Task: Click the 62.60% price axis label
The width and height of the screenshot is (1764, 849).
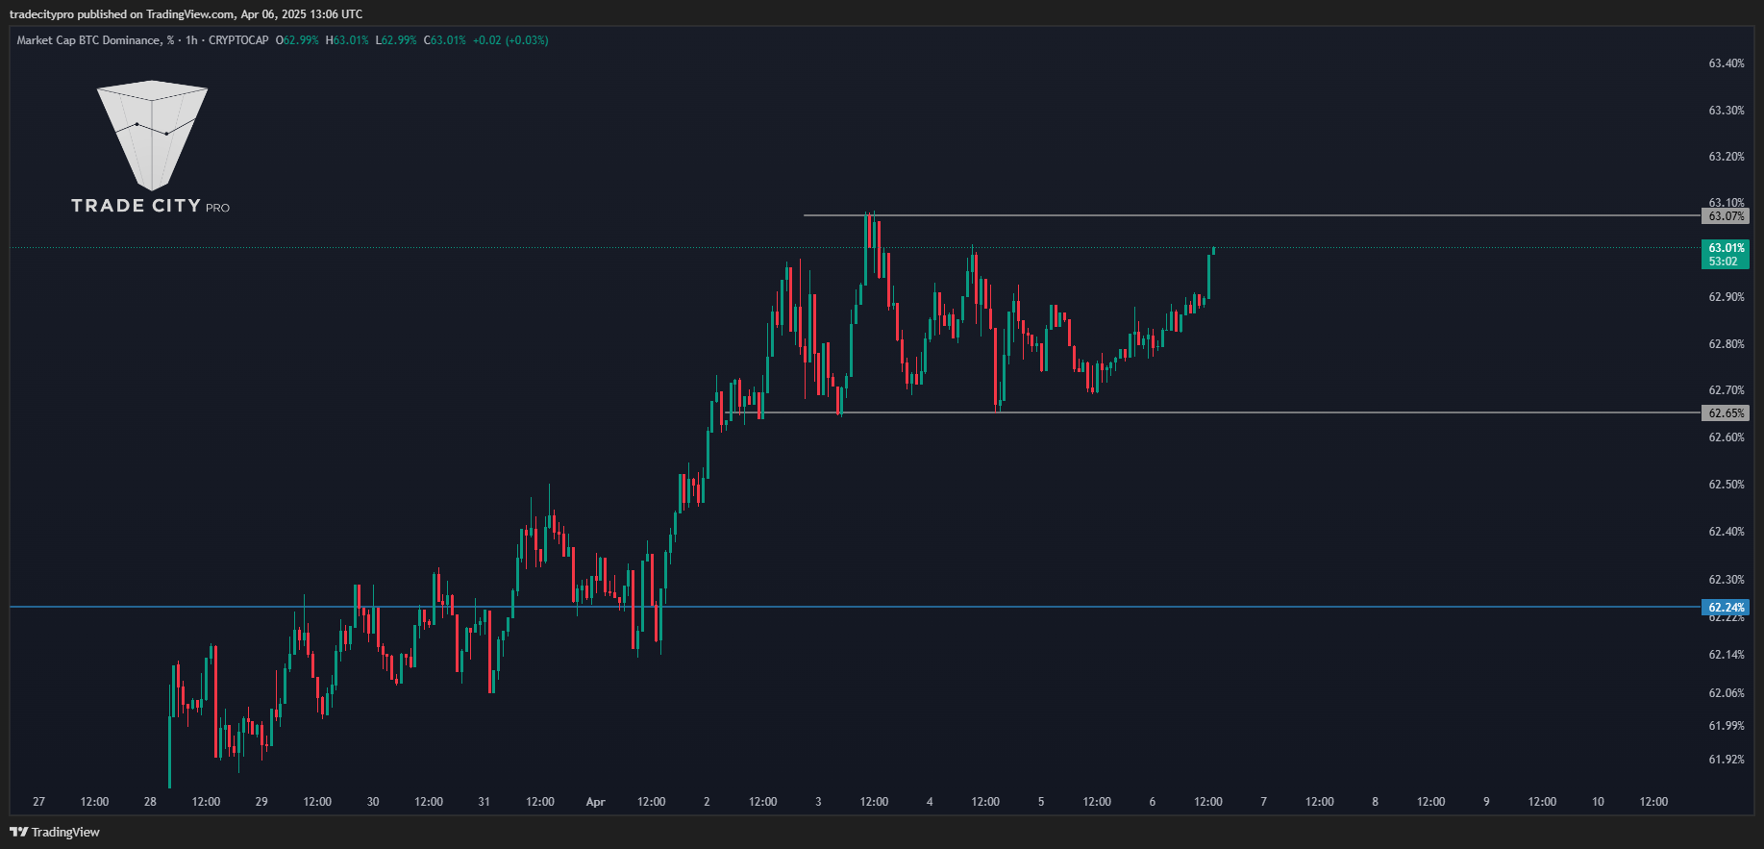Action: (1727, 437)
